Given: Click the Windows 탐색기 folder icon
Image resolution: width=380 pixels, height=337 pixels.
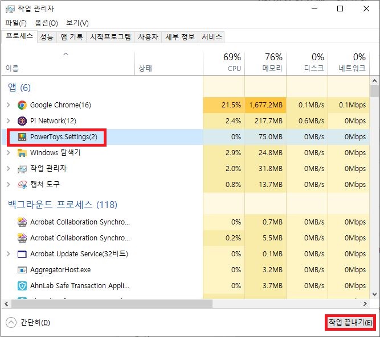Looking at the screenshot, I should pyautogui.click(x=22, y=153).
